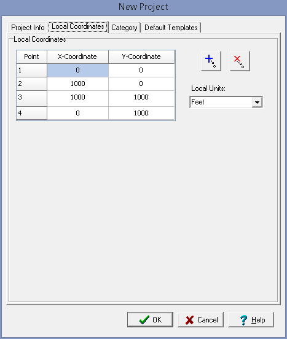Click the delete coordinate point icon
Viewport: 287px width, 339px height.
(240, 61)
